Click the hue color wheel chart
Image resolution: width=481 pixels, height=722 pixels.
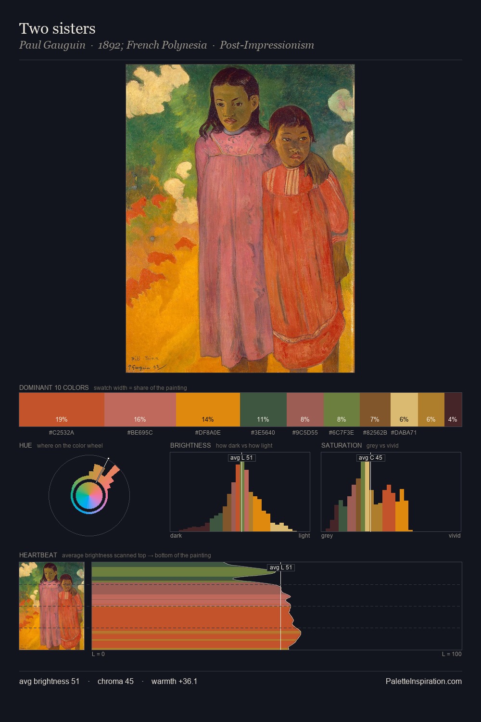(x=89, y=495)
